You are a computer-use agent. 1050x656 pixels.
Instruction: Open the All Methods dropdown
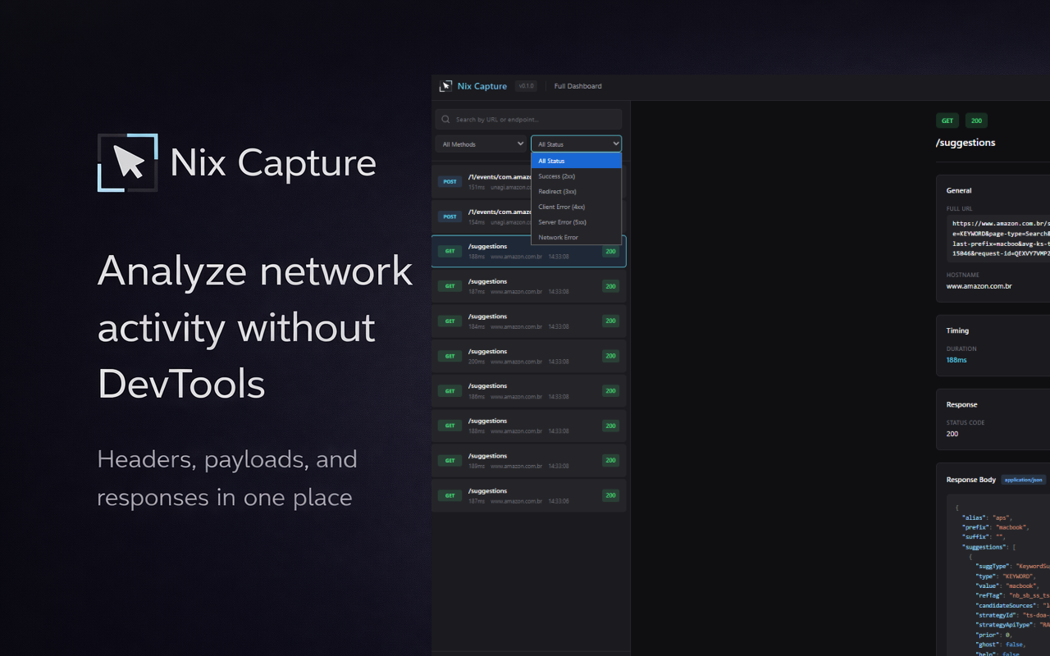coord(482,144)
